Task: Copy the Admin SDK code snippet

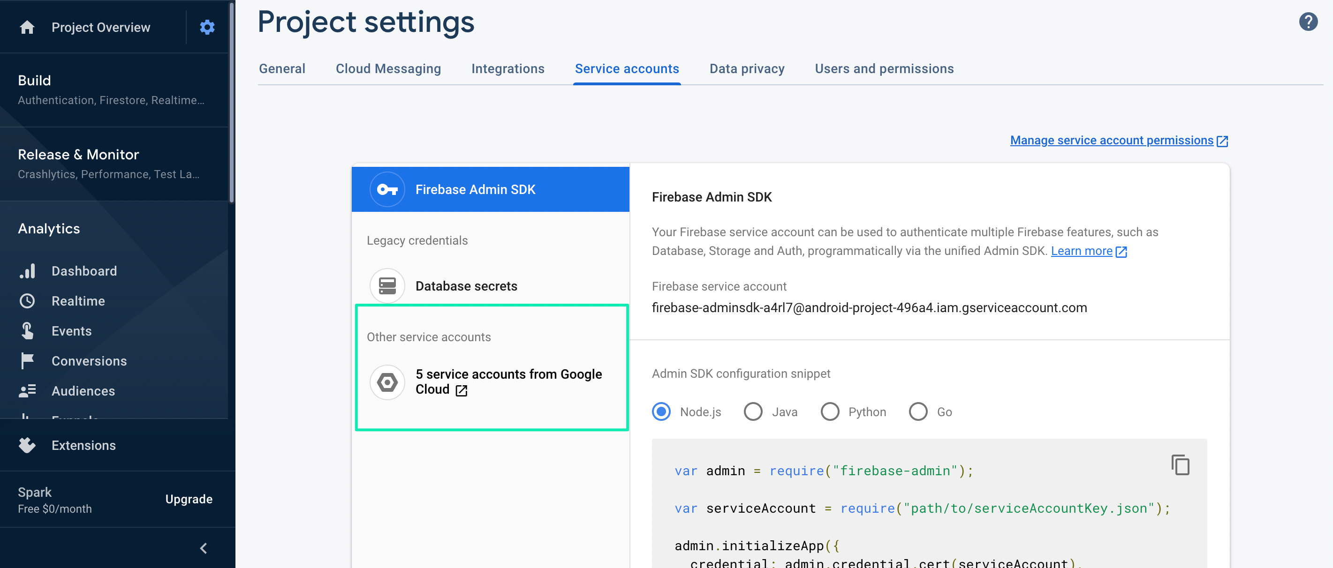Action: [1181, 465]
